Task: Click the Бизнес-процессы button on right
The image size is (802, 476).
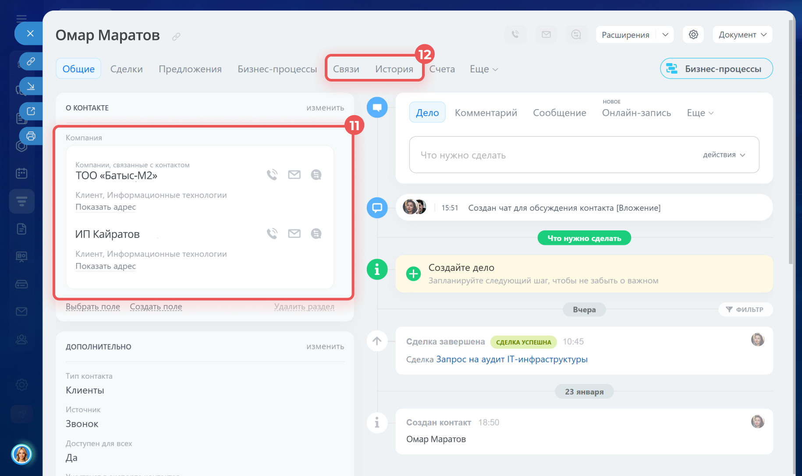Action: [x=716, y=69]
